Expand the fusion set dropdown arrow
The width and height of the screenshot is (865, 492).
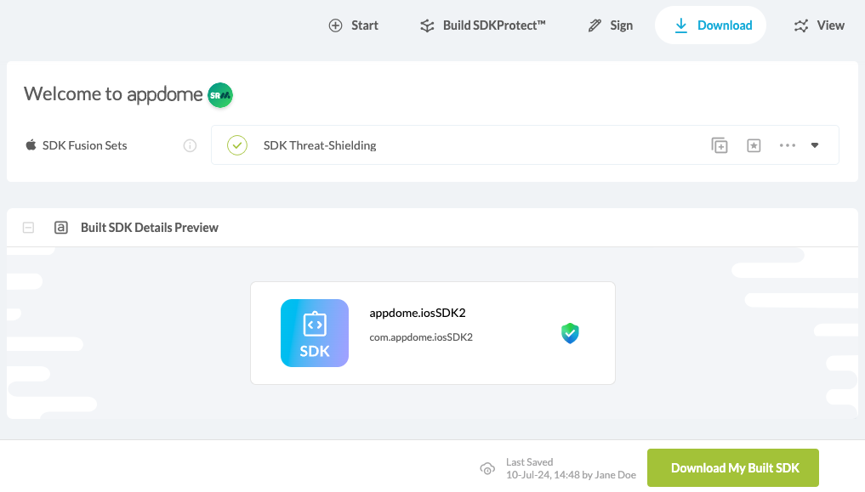coord(814,145)
